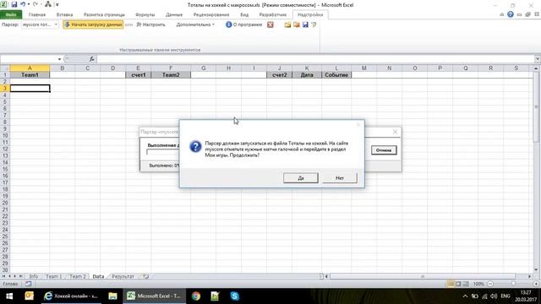Click the Redo arrow icon
Image resolution: width=541 pixels, height=304 pixels.
tap(36, 4)
